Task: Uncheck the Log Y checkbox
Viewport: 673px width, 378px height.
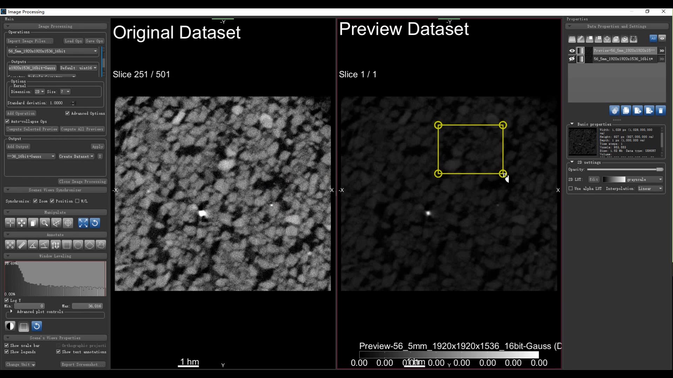Action: pos(7,300)
